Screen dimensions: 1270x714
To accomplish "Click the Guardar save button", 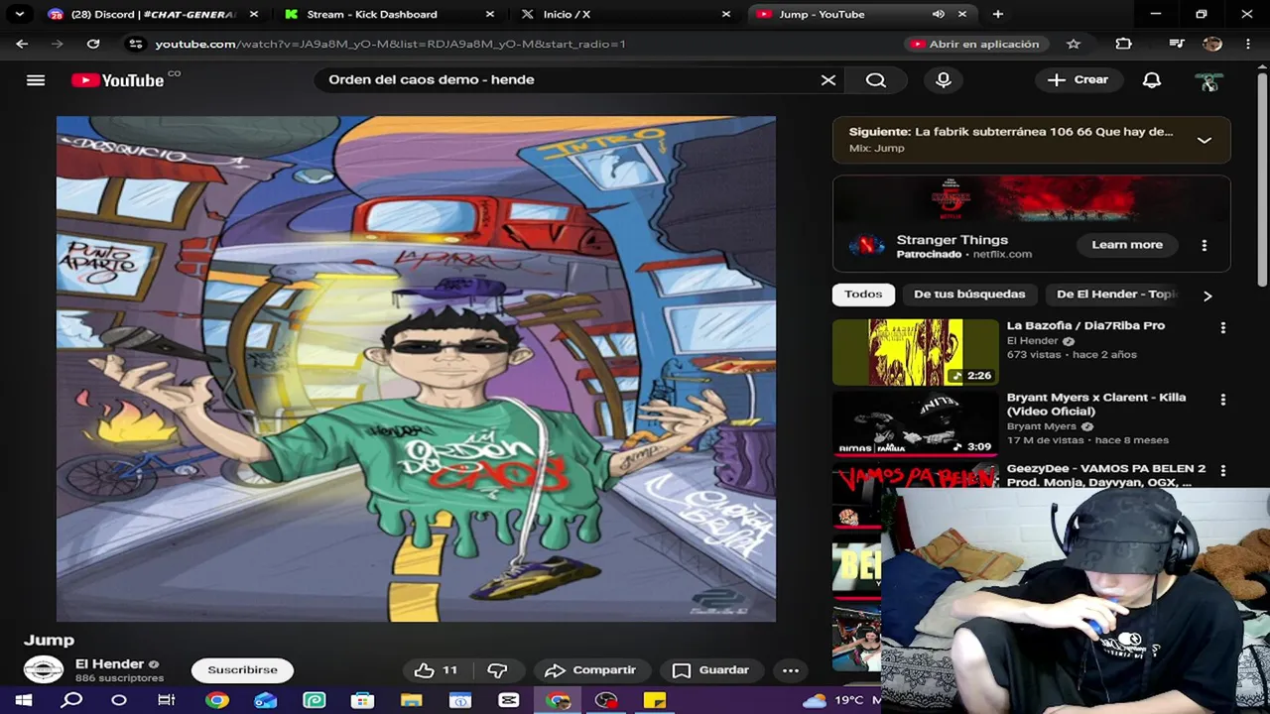I will pyautogui.click(x=710, y=670).
